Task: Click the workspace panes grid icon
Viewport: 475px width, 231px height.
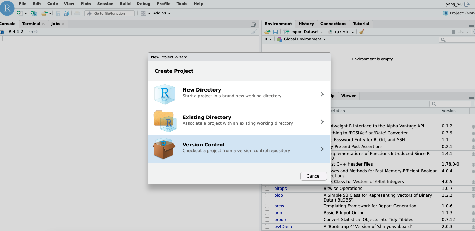Action: coord(143,13)
